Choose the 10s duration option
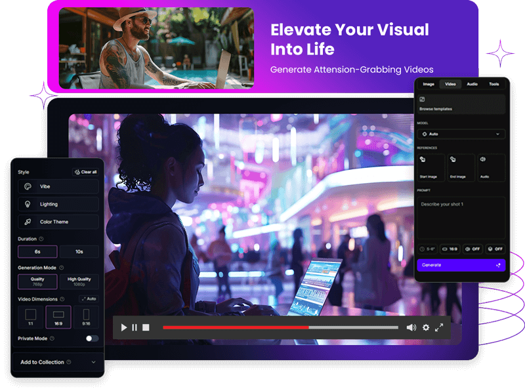 tap(79, 252)
